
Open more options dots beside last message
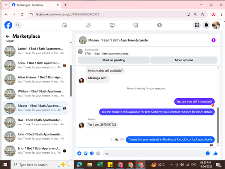tap(111, 140)
